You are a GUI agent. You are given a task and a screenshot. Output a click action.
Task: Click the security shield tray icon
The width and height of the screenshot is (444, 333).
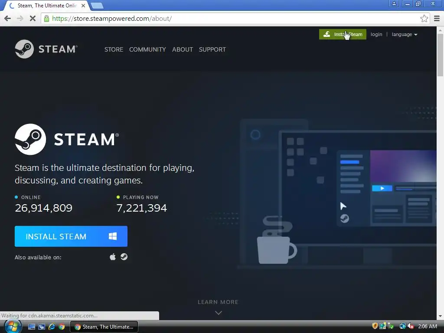[375, 326]
